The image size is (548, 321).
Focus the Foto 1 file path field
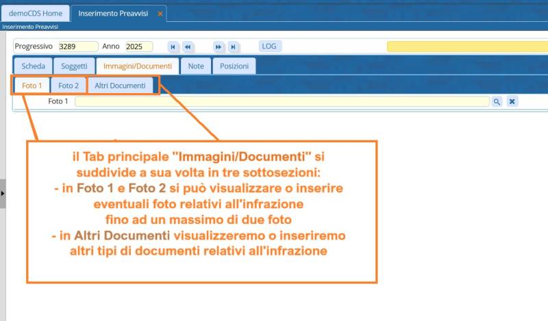[x=281, y=101]
